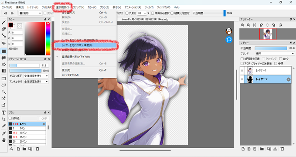Select the Magic Wand tool

pyautogui.click(x=3, y=92)
